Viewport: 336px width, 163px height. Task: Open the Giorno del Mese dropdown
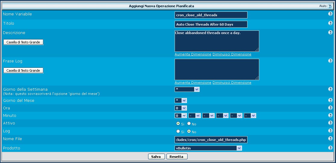tap(181, 100)
